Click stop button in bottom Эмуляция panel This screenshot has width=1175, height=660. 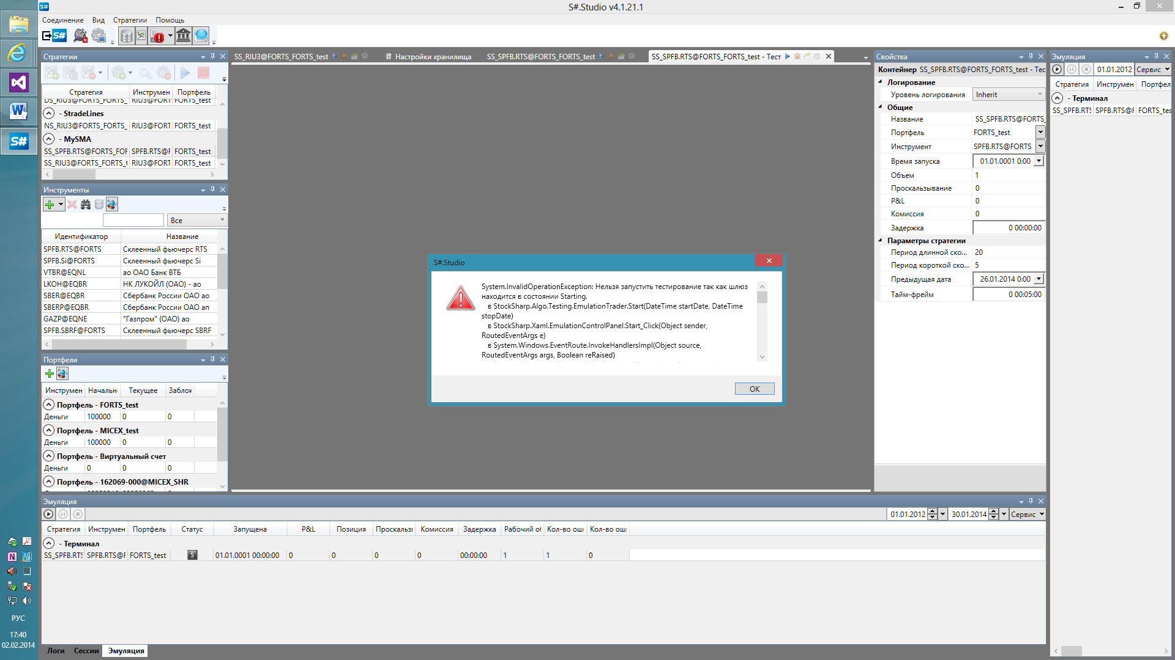click(x=78, y=515)
